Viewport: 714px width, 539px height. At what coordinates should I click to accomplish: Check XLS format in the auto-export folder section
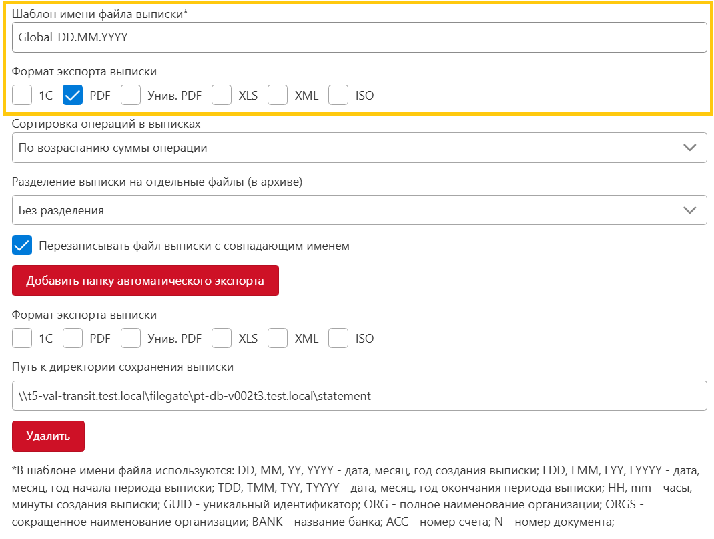pyautogui.click(x=222, y=338)
